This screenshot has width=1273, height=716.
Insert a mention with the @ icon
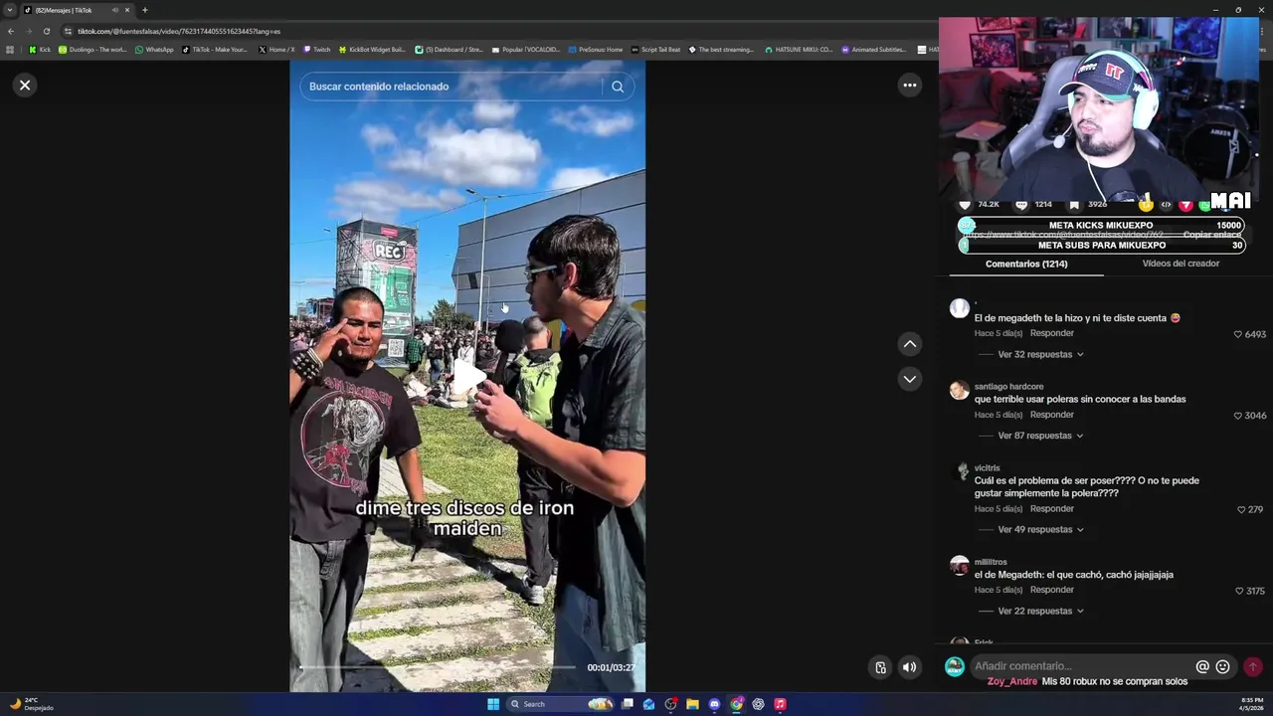(x=1202, y=667)
